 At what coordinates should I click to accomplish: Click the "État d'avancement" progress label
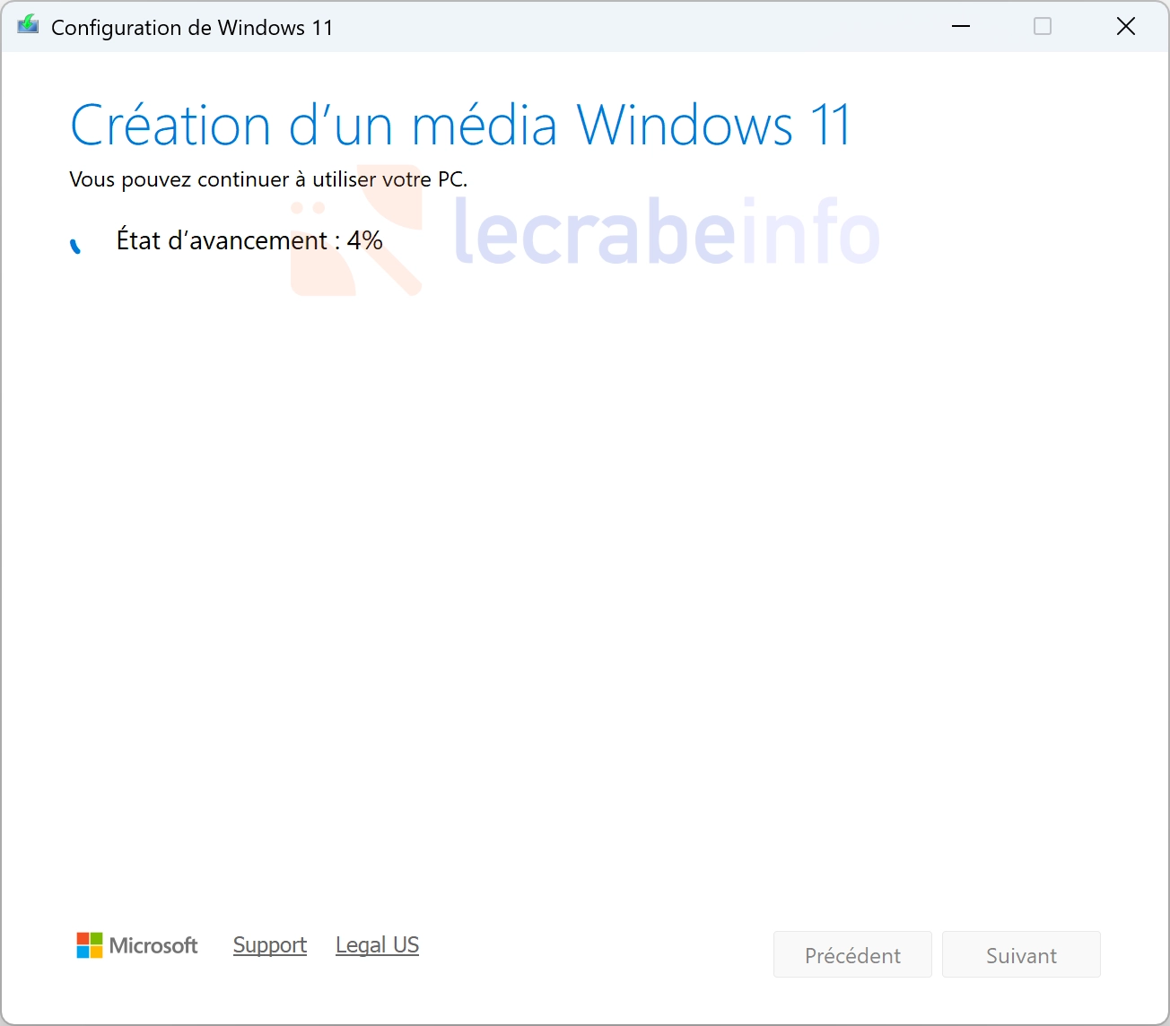pos(223,240)
